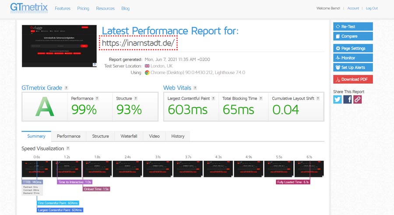The image size is (394, 215).
Task: Copy report link via chain icon
Action: pos(358,99)
